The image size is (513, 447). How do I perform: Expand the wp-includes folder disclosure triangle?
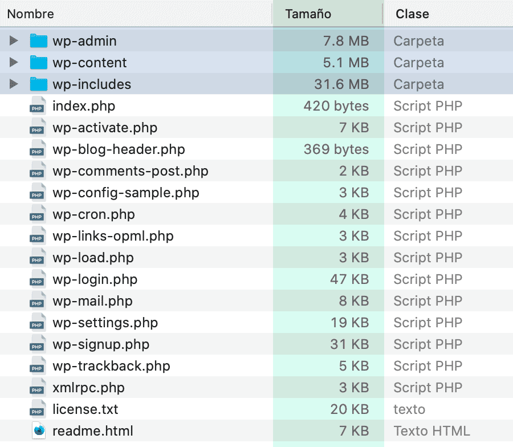(x=14, y=84)
